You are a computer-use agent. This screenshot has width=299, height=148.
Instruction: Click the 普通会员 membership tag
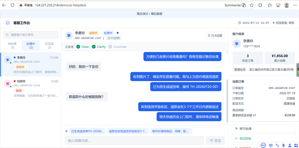click(240, 70)
